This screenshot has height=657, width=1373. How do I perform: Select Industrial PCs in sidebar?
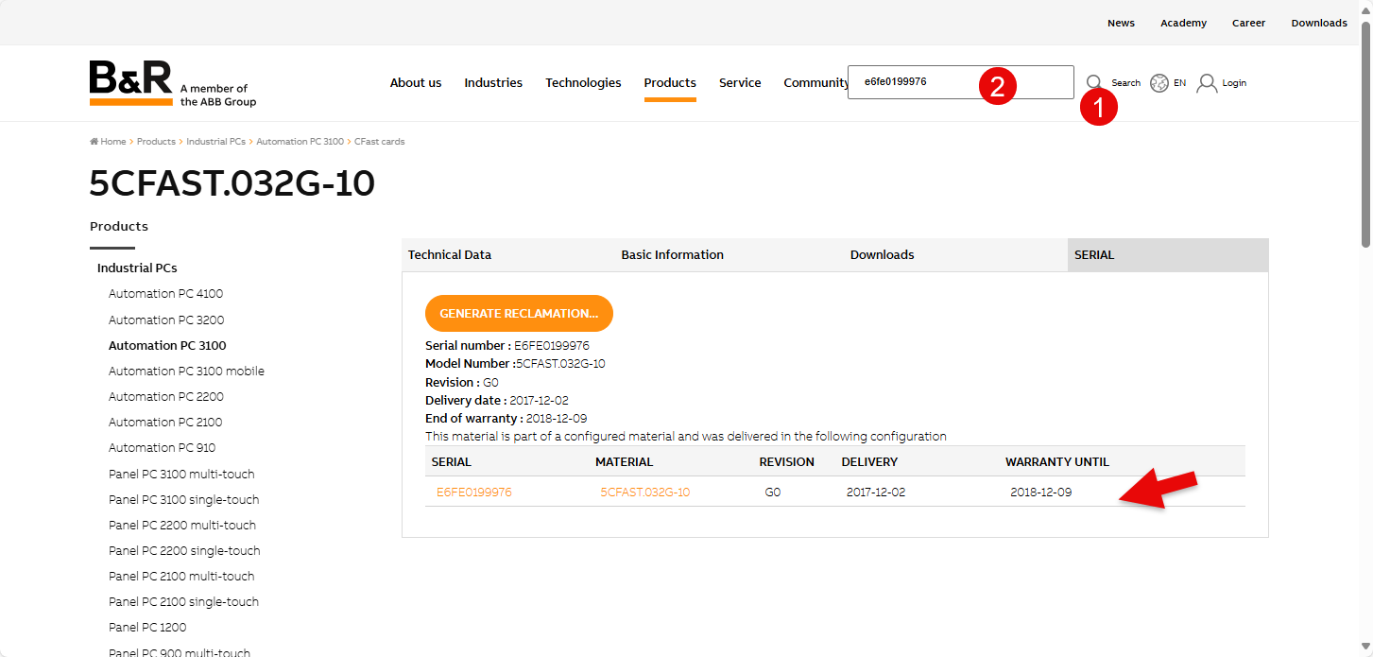(x=137, y=268)
